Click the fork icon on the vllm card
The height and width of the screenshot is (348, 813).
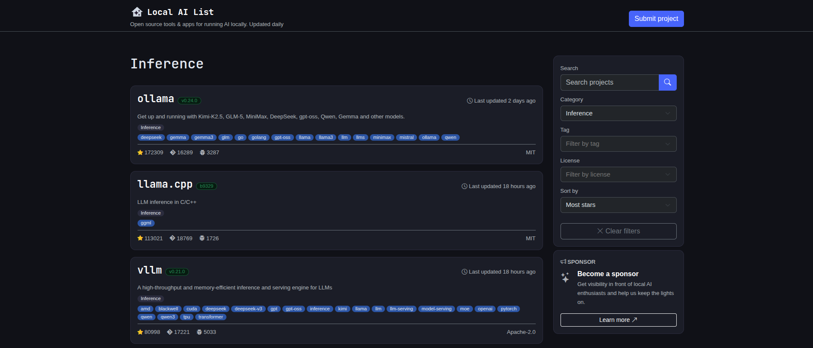(170, 332)
